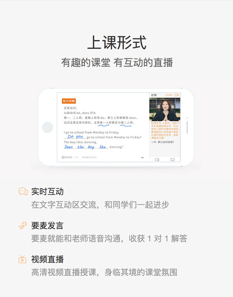233x297 pixels.
Task: Select the 视频直播 heading
Action: point(47,259)
